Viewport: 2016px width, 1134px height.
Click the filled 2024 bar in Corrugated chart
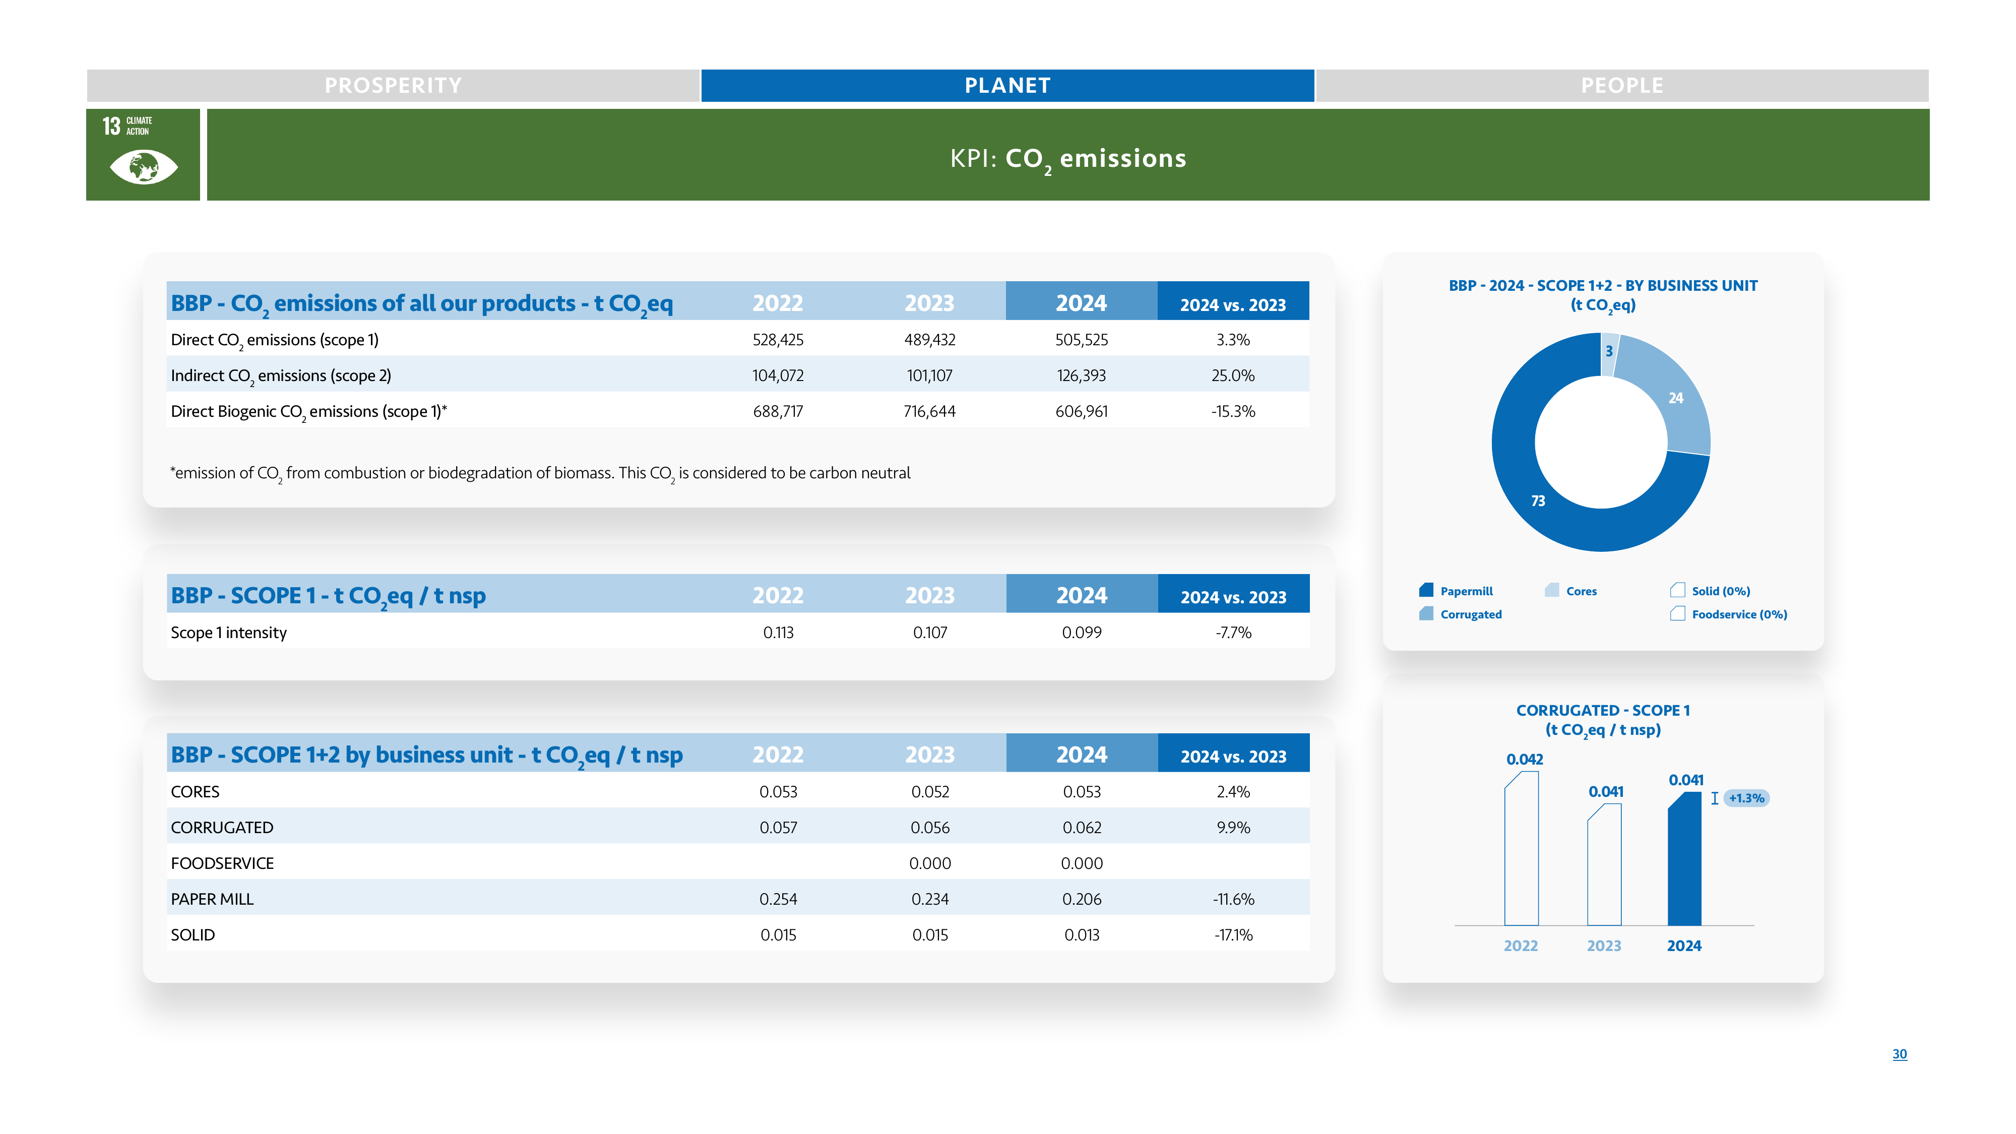tap(1684, 858)
